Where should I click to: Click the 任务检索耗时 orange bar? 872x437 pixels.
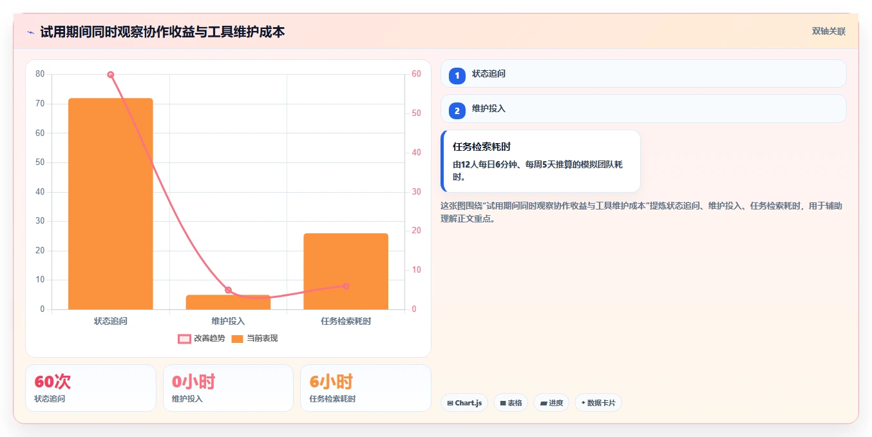[346, 271]
